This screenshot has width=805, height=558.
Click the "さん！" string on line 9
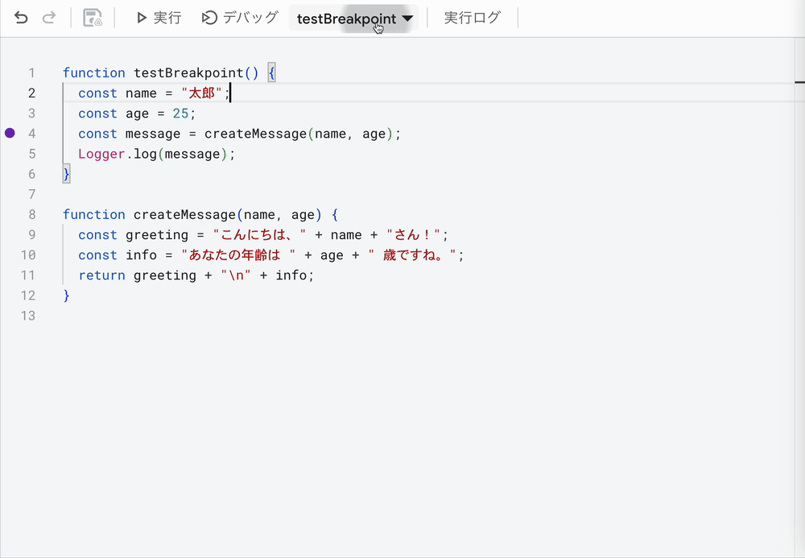coord(413,234)
